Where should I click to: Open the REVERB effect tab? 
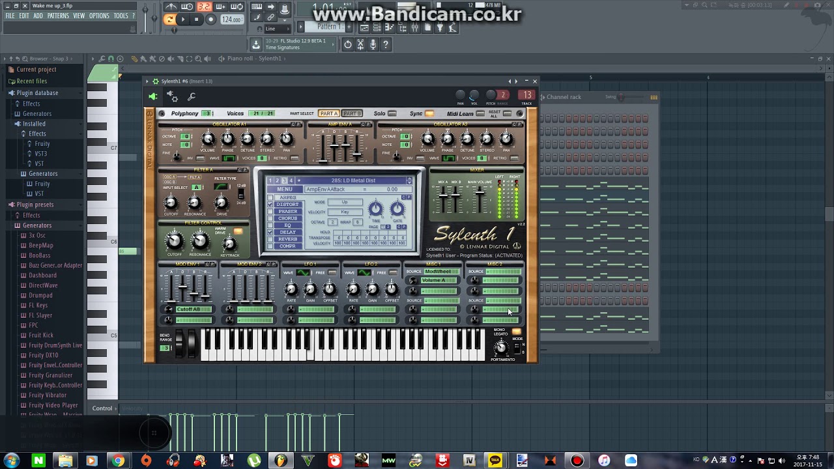288,239
